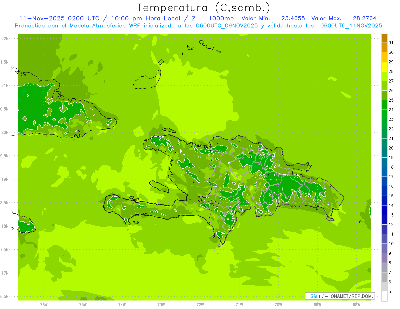Click the legend value "23"
Viewport: 400px width, 309px height.
(391, 119)
